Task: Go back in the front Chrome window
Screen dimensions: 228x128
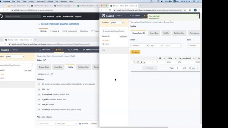Action: 102,10
